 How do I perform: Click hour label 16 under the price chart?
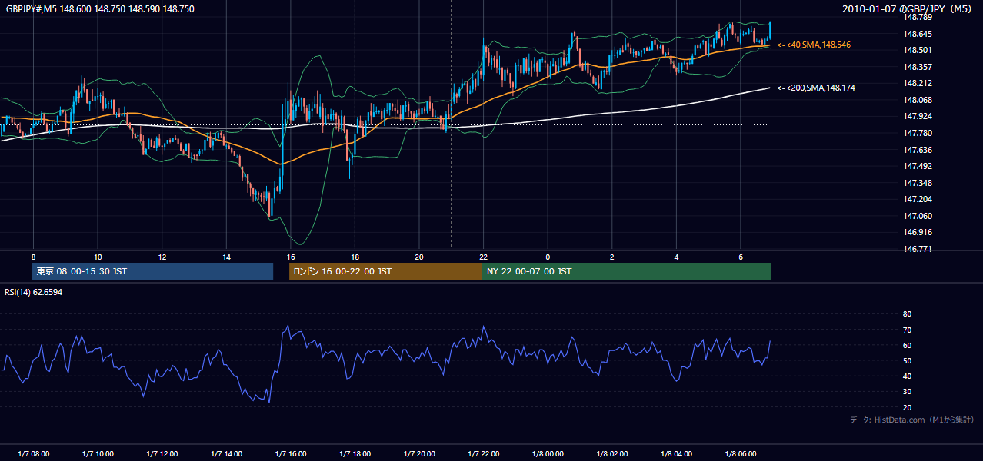[x=290, y=256]
